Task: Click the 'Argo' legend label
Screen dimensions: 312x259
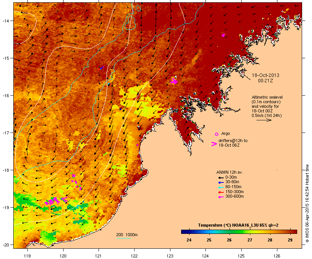Action: point(226,133)
